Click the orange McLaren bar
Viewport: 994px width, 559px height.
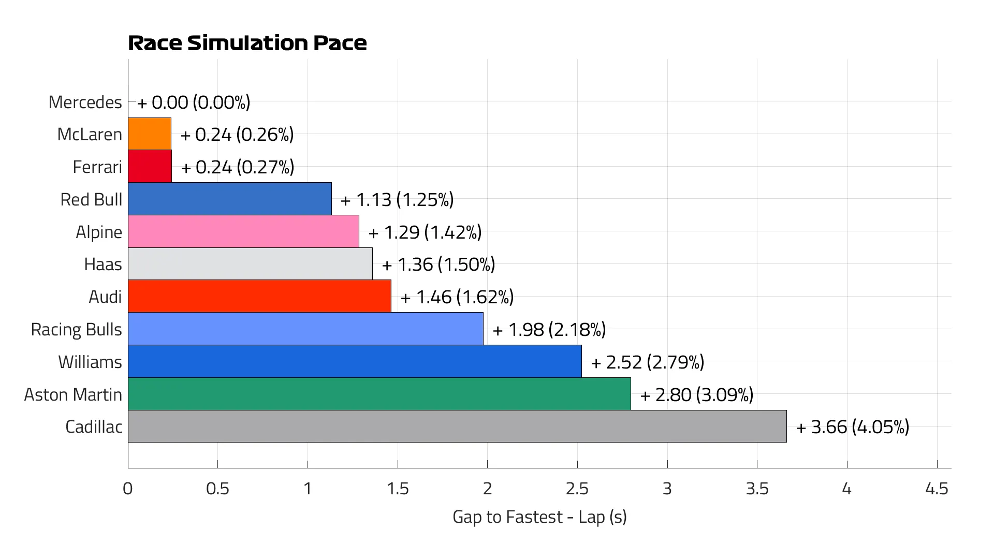tap(150, 134)
